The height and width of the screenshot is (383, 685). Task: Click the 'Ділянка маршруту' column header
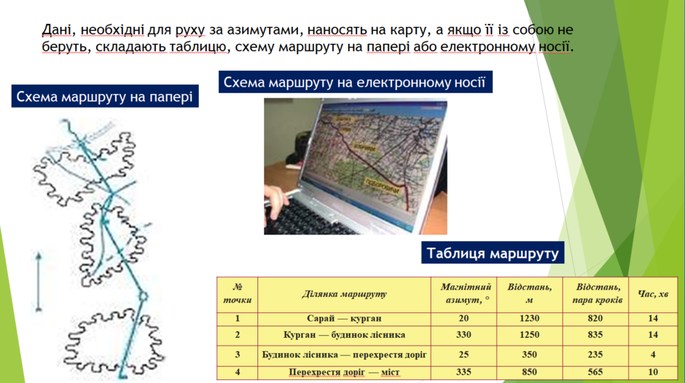(344, 294)
